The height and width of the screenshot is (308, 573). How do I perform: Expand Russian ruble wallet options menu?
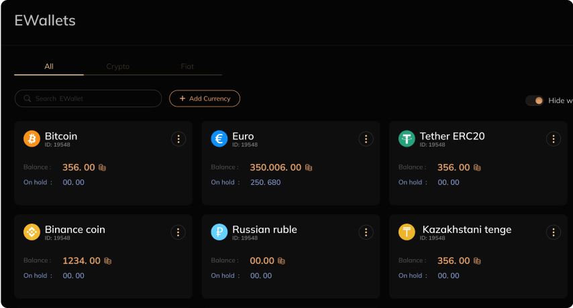(366, 232)
